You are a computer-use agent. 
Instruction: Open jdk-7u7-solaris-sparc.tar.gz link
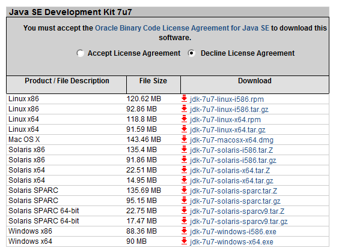tap(235, 201)
